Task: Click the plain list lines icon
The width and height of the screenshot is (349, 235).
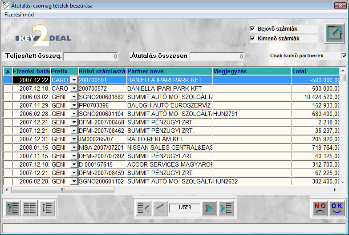Action: tap(29, 208)
